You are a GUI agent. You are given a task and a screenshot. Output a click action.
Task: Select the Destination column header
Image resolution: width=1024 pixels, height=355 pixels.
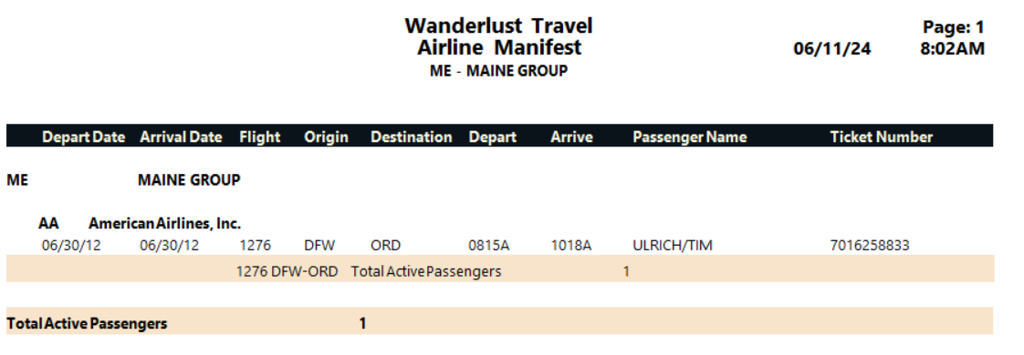click(412, 137)
